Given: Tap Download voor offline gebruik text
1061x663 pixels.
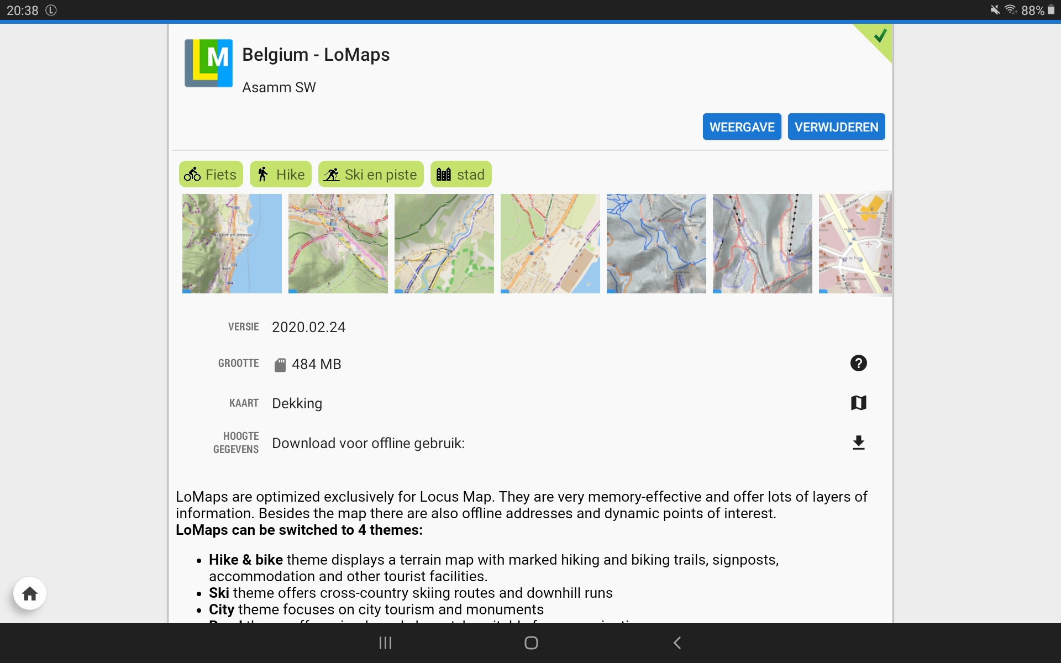Looking at the screenshot, I should click(368, 443).
